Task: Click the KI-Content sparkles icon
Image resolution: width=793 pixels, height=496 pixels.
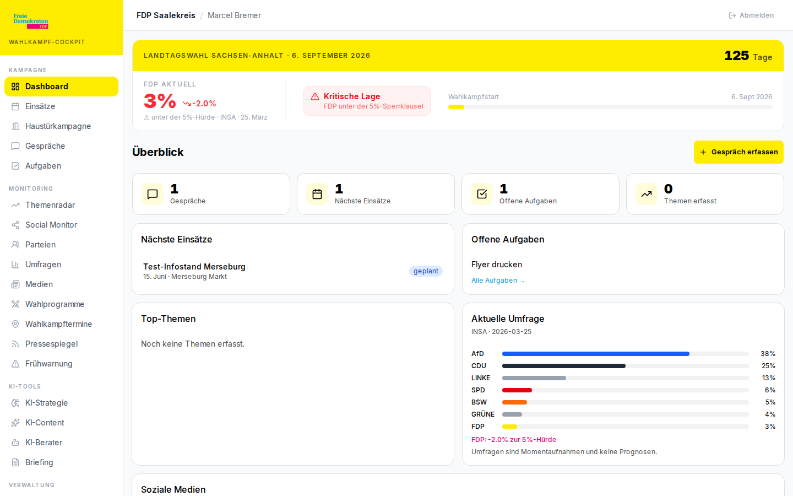Action: [15, 423]
